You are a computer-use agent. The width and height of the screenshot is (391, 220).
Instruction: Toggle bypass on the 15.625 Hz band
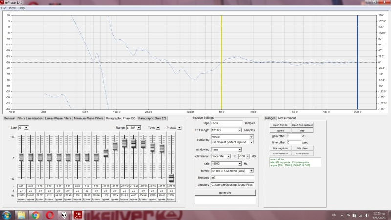(21, 200)
